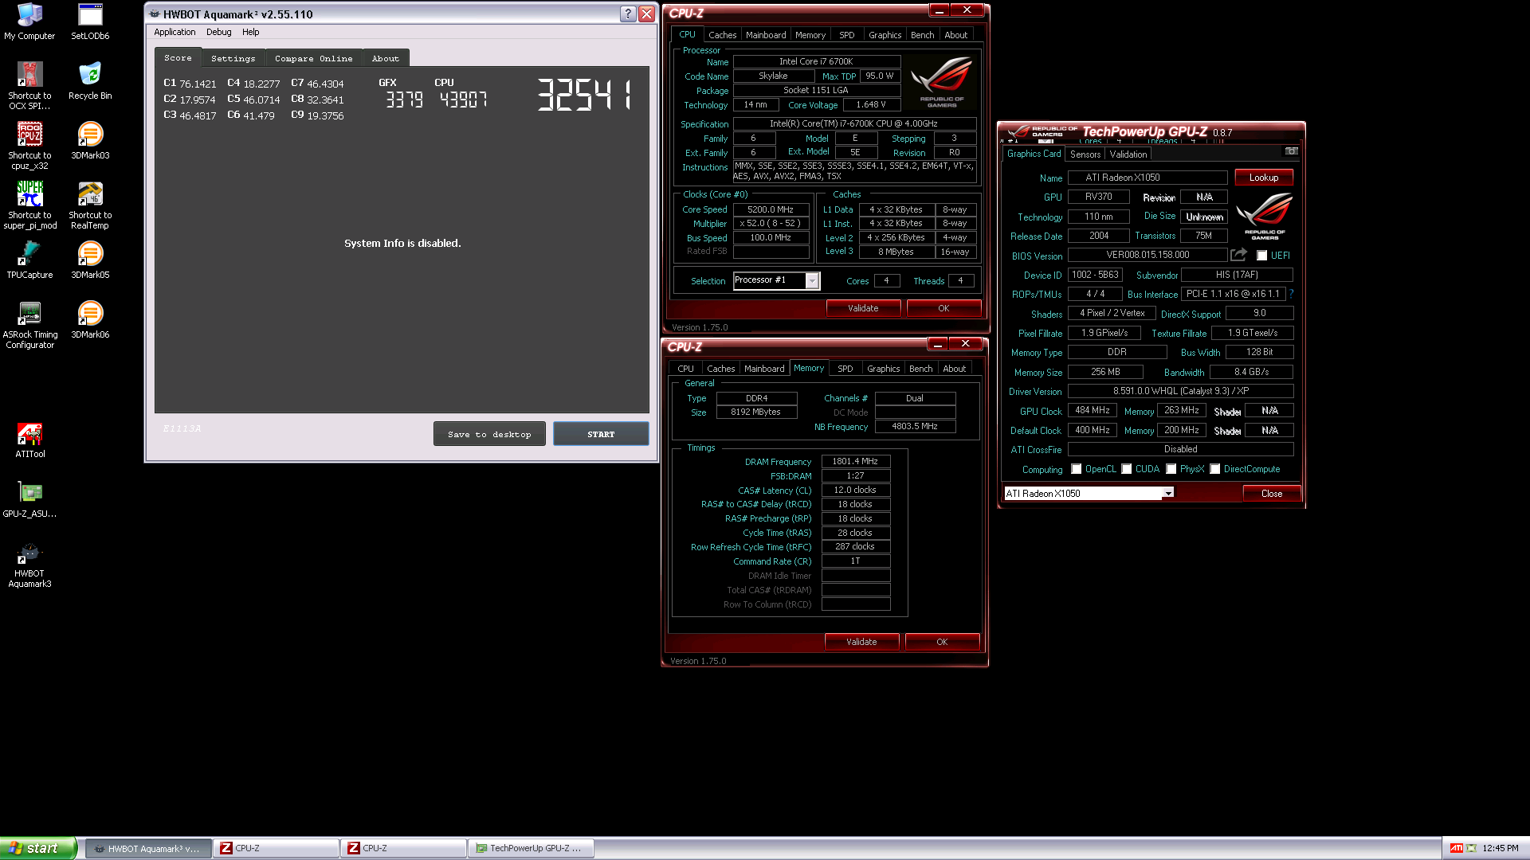Click Windows Start button
The width and height of the screenshot is (1530, 860).
coord(38,848)
